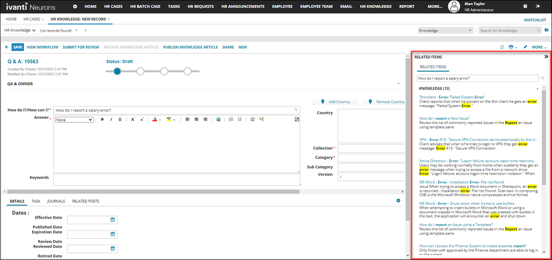Toggle underline formatting in Answer editor
This screenshot has width=552, height=260.
[120, 119]
